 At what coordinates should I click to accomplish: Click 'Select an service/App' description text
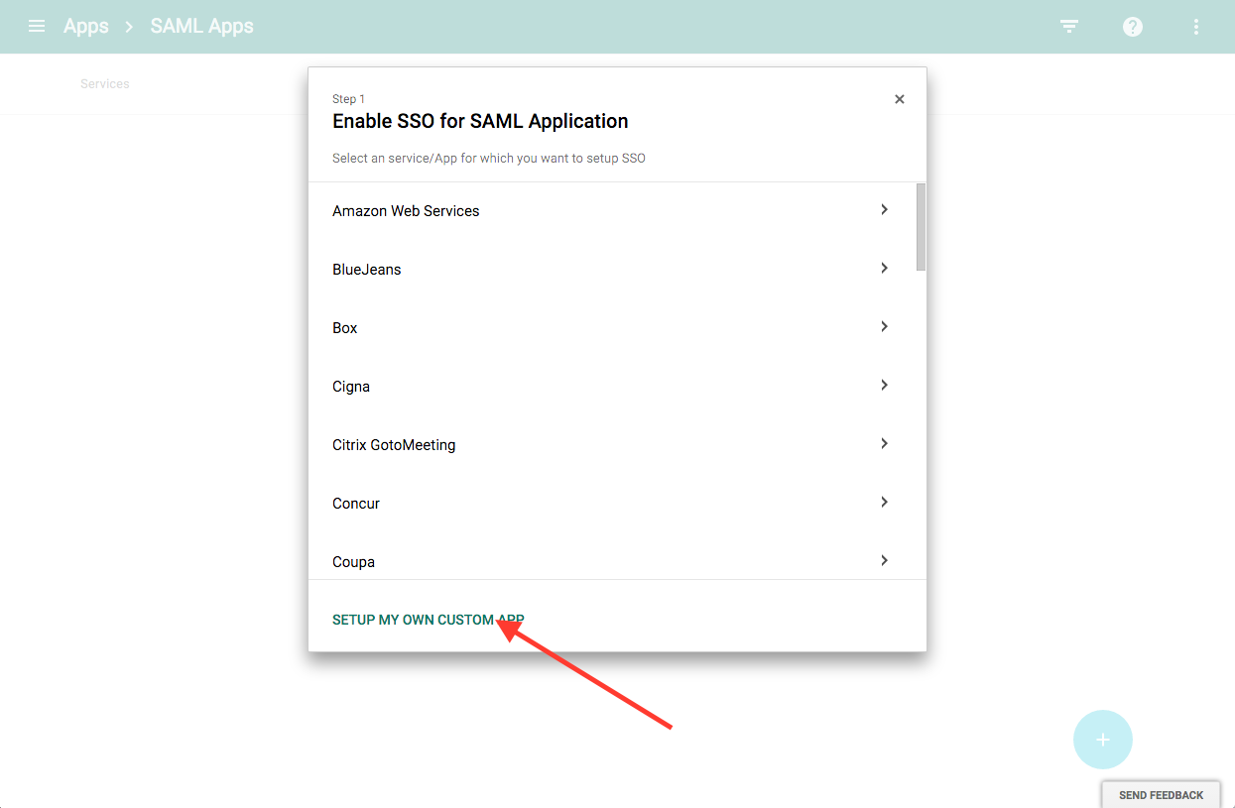click(489, 158)
